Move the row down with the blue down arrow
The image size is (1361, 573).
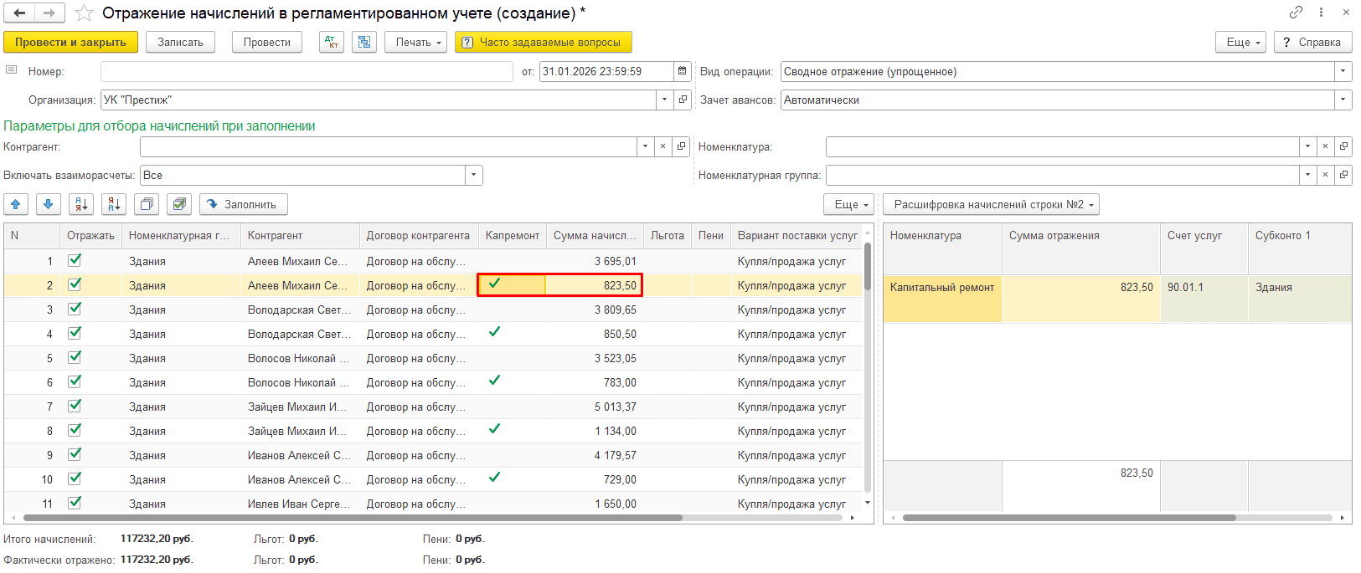49,204
